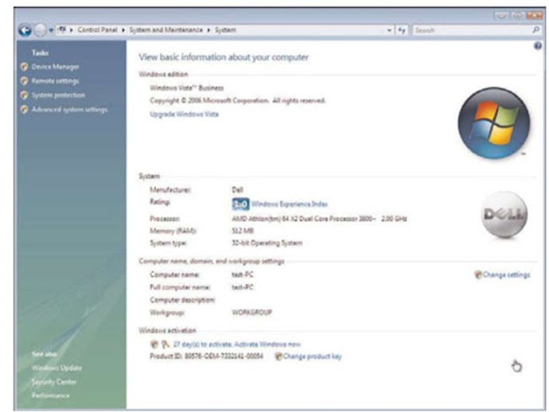Open Advanced system settings link
549x412 pixels.
pyautogui.click(x=70, y=110)
